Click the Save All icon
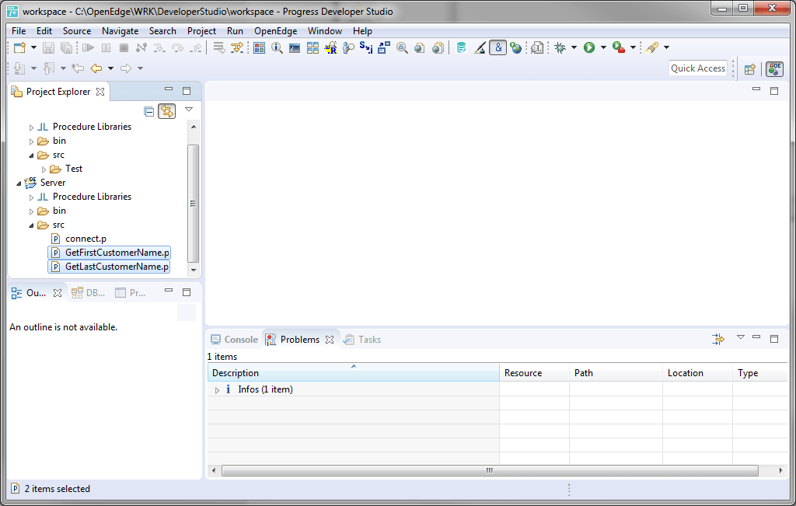The image size is (796, 506). click(66, 47)
